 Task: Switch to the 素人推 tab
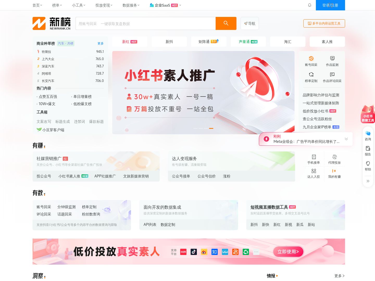327,42
